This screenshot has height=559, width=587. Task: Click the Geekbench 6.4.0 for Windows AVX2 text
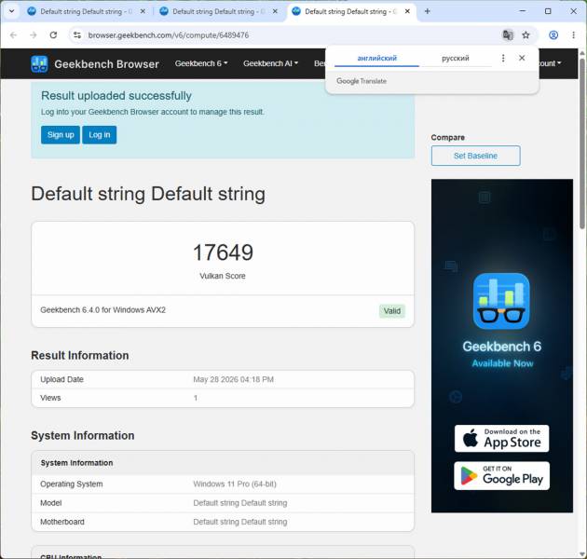pos(102,310)
